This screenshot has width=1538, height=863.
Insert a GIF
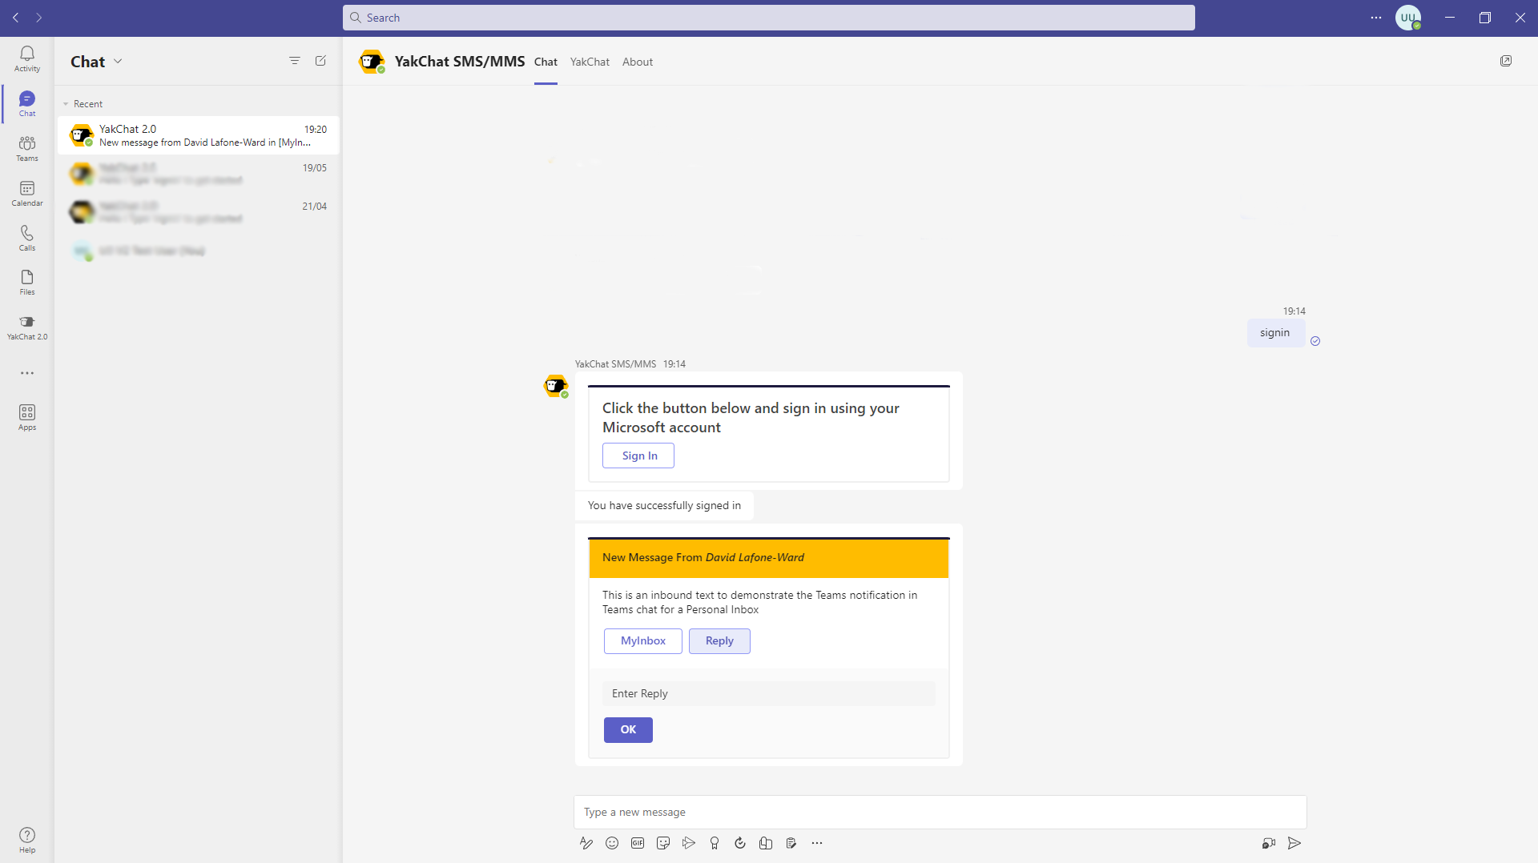click(x=638, y=843)
